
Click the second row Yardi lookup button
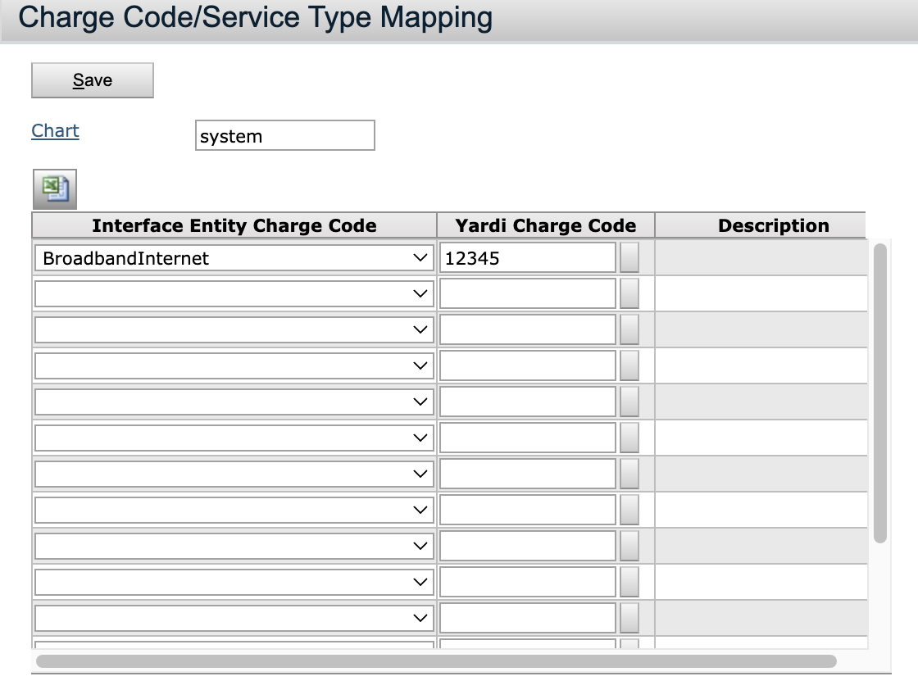click(629, 293)
